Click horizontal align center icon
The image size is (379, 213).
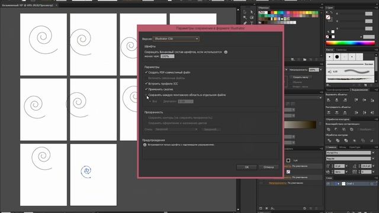coord(337,100)
